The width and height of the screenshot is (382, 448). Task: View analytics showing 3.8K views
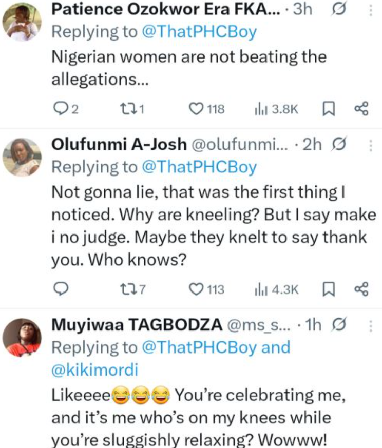click(x=261, y=108)
